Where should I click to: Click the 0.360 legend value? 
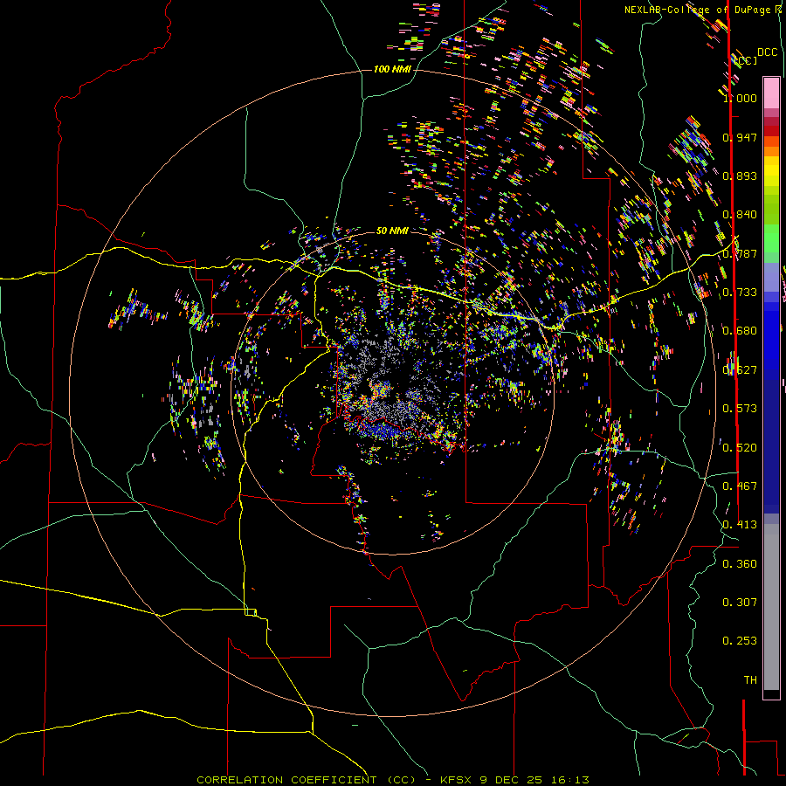(740, 564)
